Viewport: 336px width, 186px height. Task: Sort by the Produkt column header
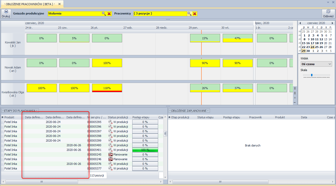(13, 117)
